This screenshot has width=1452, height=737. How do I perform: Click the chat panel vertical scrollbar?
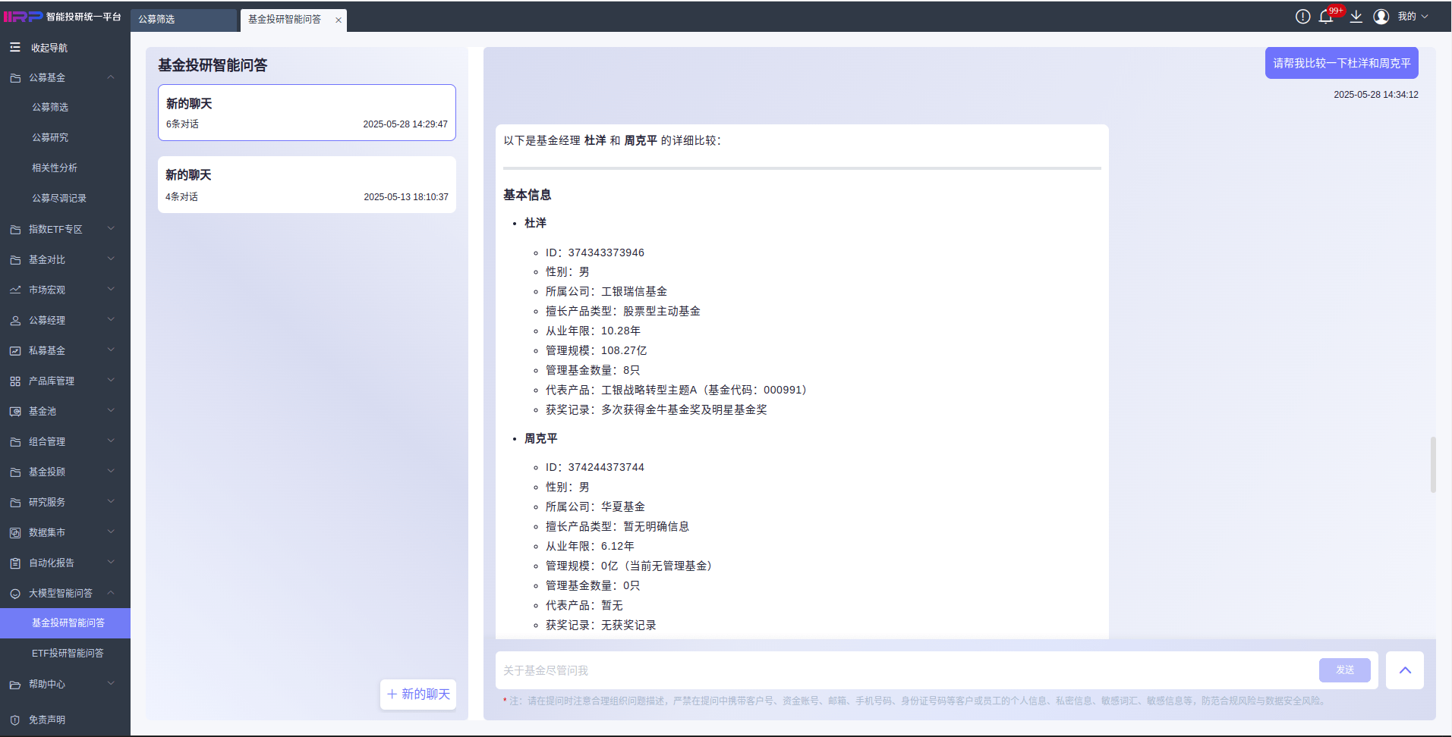coord(1433,465)
